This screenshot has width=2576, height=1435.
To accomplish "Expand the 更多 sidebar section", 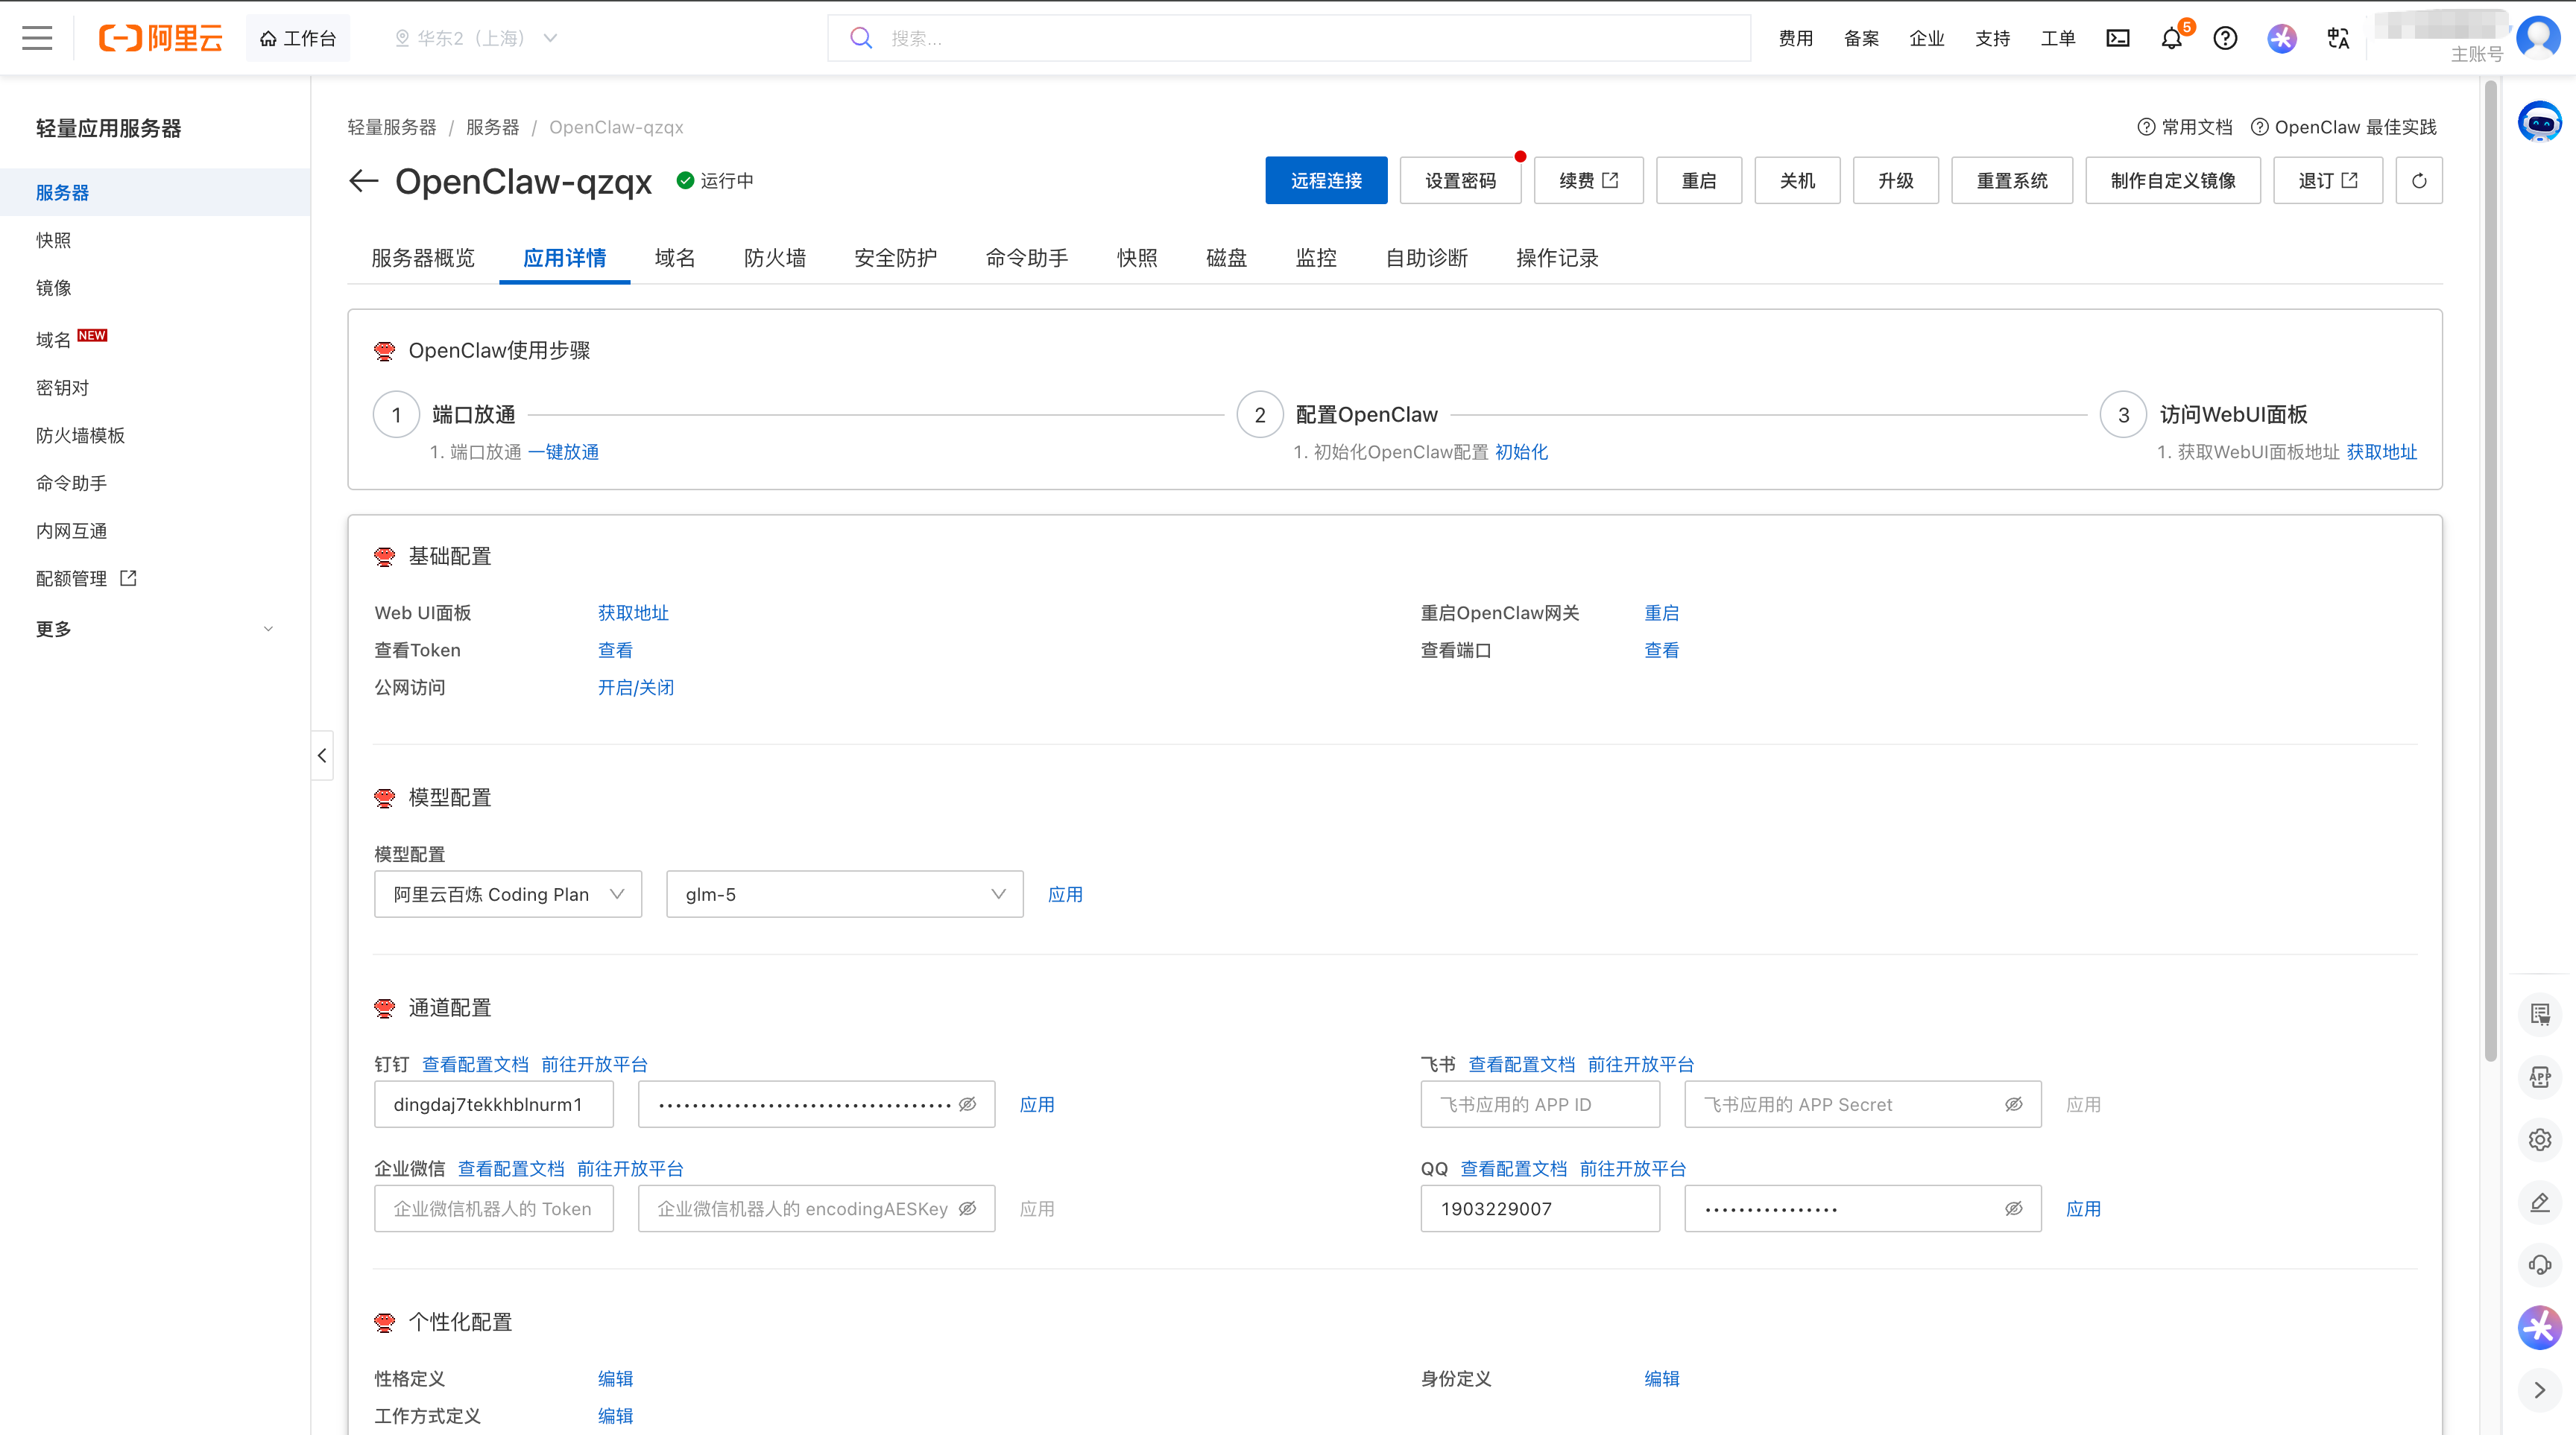I will tap(155, 629).
